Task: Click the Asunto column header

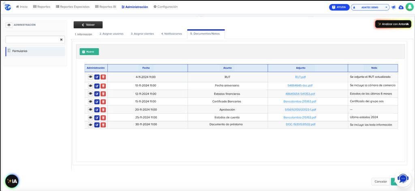Action: pos(228,68)
